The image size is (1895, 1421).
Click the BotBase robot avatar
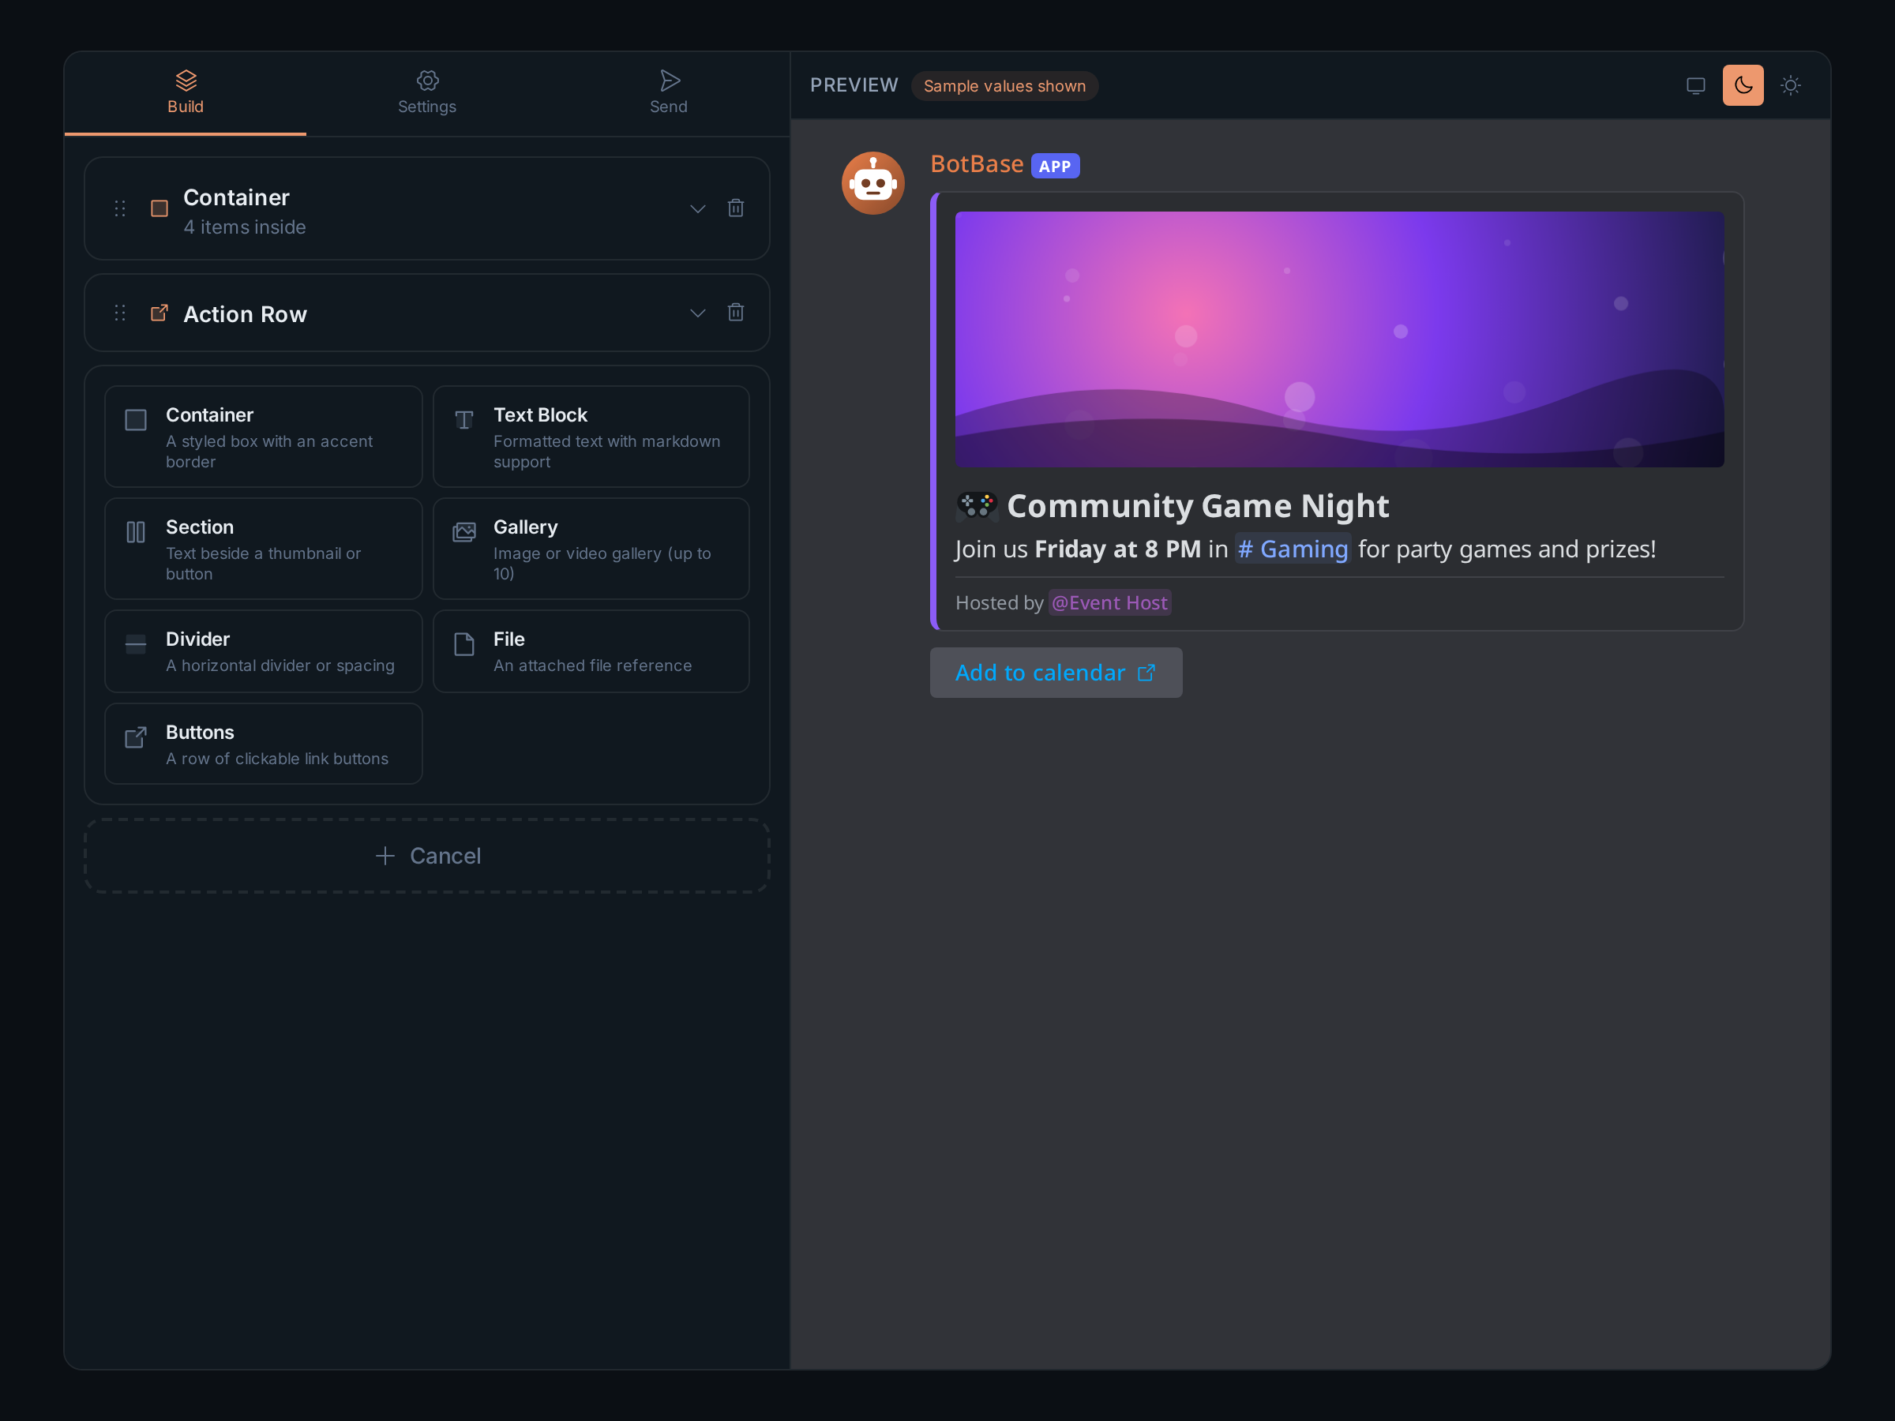pos(872,183)
